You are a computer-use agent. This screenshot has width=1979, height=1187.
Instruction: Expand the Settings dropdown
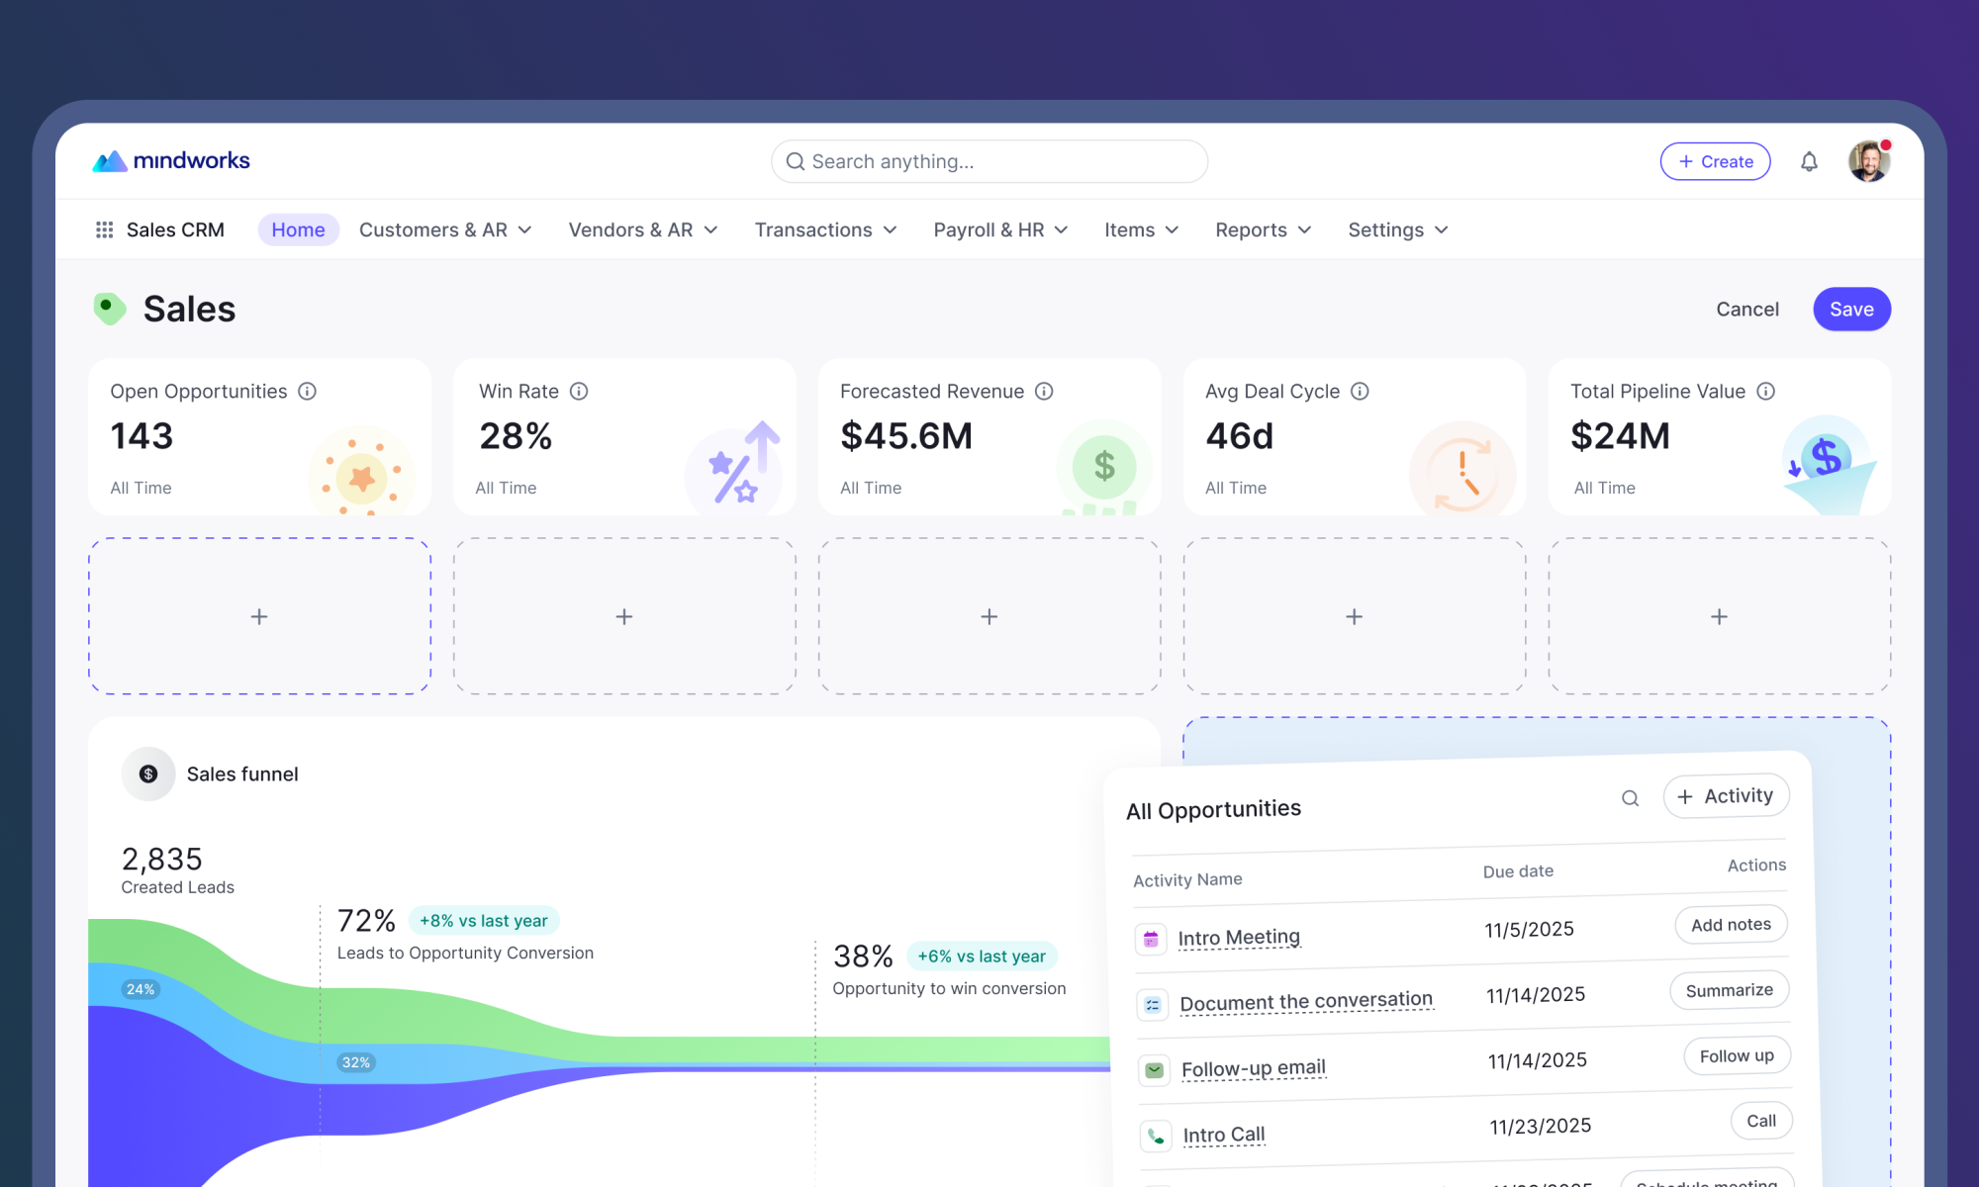(1397, 229)
